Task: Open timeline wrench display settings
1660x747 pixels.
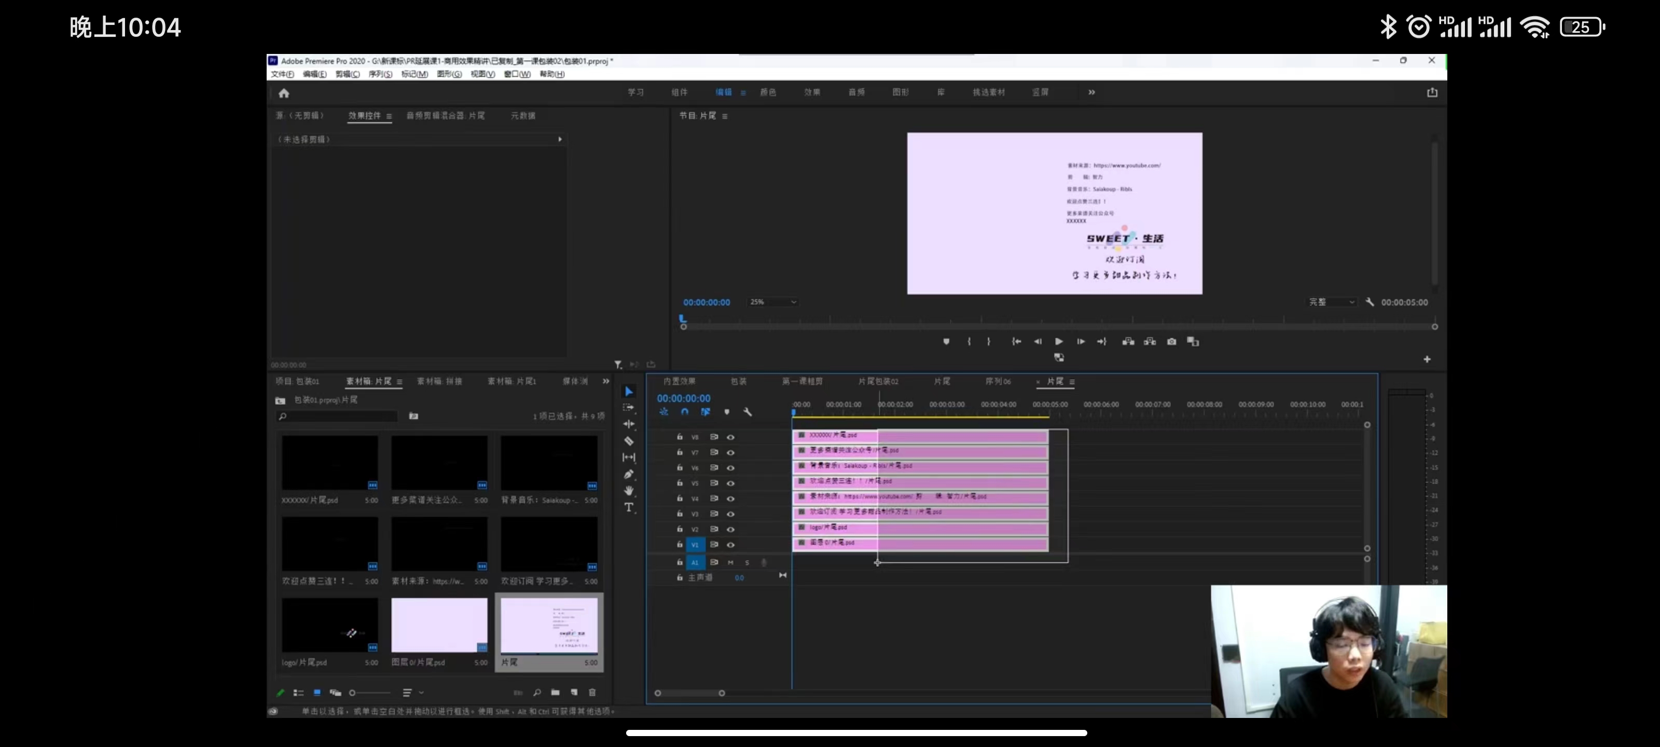Action: [x=748, y=412]
